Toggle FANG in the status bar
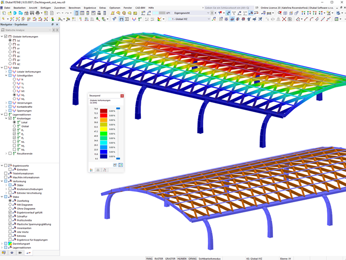This screenshot has width=346, height=260. point(149,258)
